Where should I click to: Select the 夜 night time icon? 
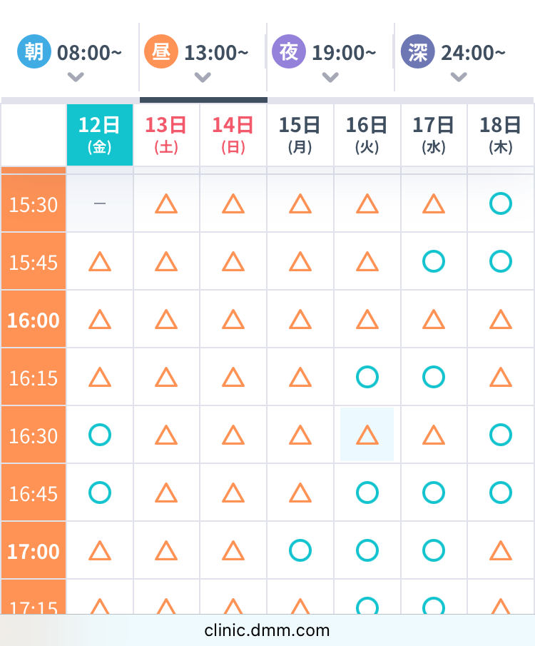click(289, 53)
